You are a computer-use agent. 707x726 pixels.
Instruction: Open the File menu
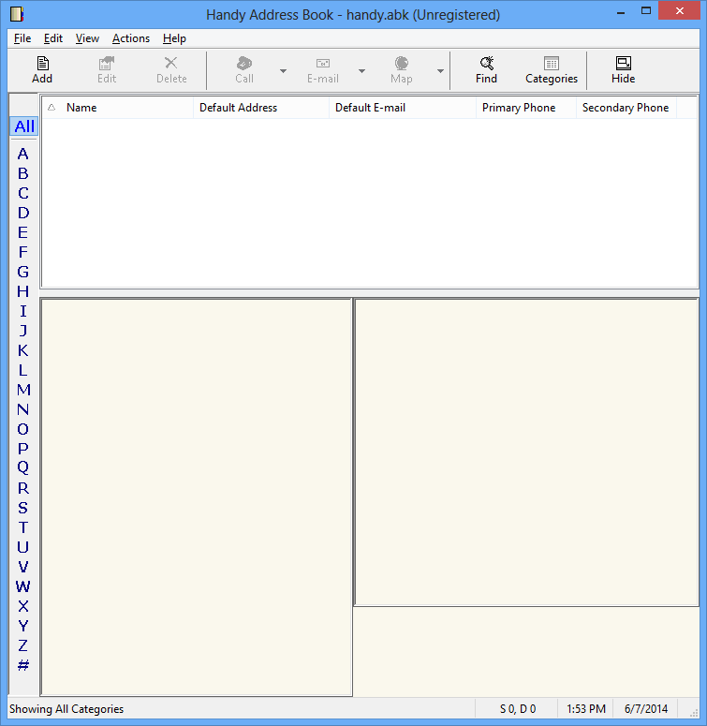[22, 38]
